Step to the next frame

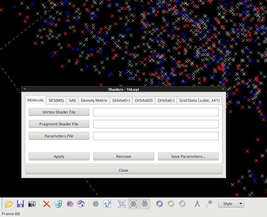[x=182, y=204]
